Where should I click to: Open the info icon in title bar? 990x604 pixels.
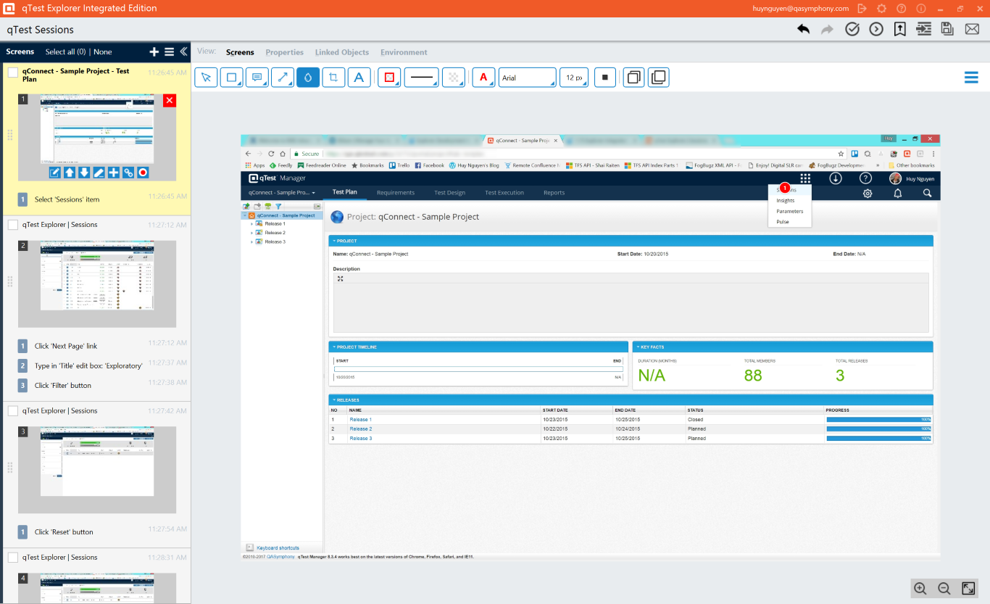point(921,9)
